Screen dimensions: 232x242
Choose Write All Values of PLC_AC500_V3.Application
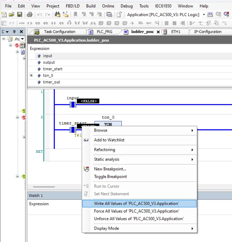[x=139, y=203]
